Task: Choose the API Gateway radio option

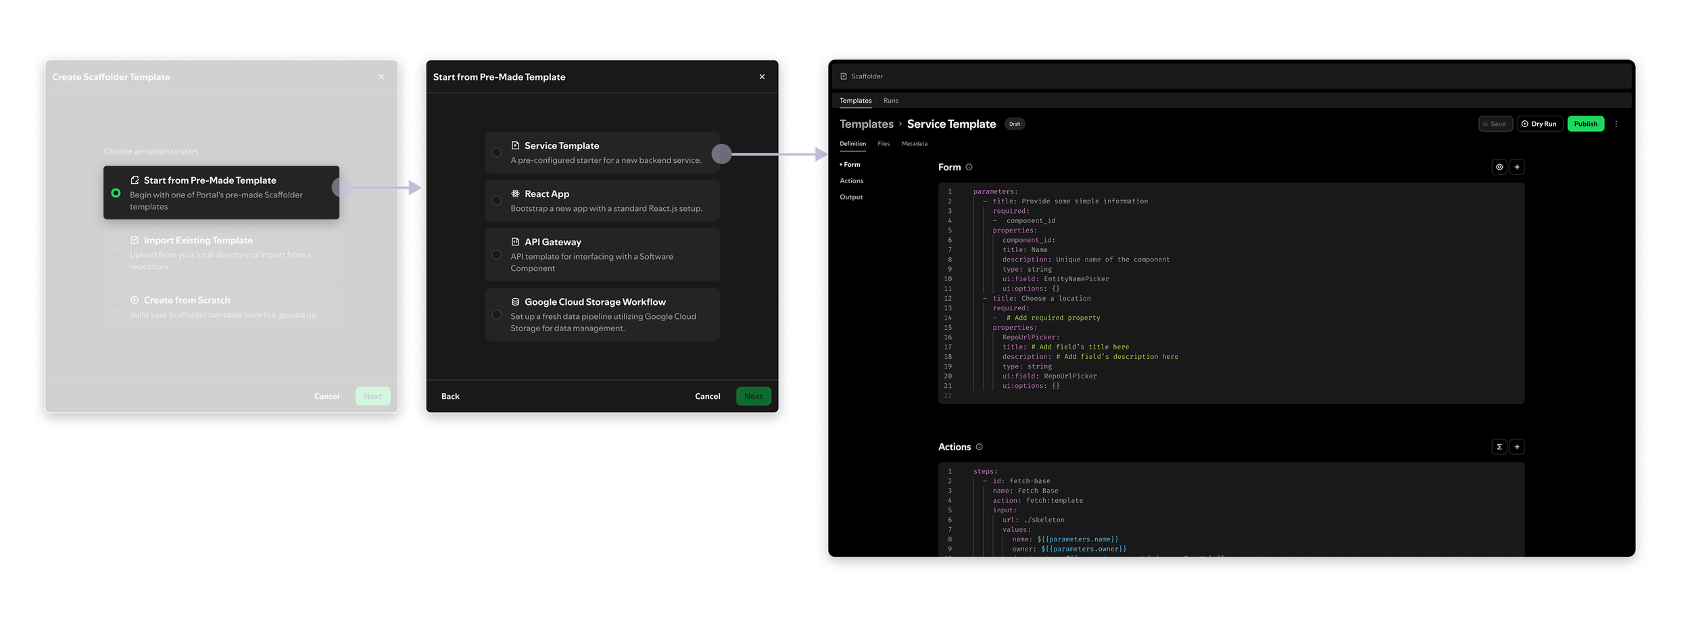Action: pos(497,255)
